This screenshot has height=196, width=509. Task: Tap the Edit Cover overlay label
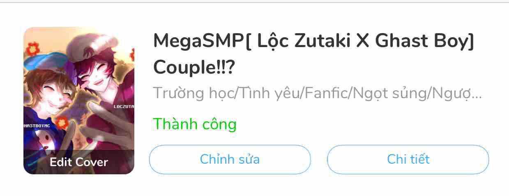(x=79, y=162)
